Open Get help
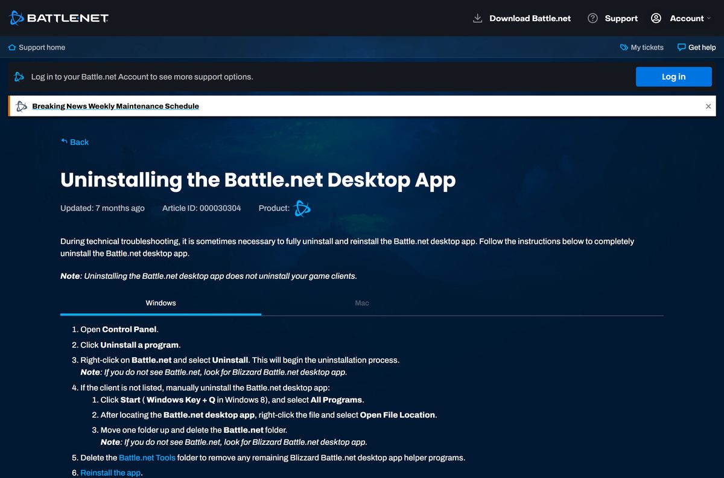724x478 pixels. click(702, 47)
